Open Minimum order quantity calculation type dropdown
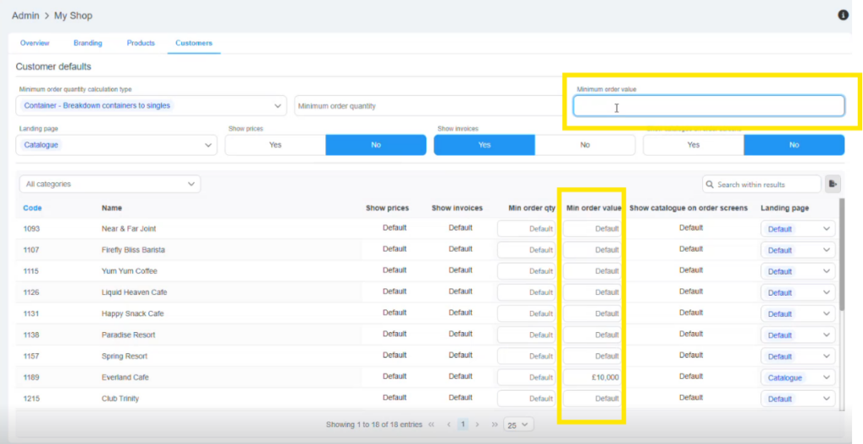863x444 pixels. point(152,105)
